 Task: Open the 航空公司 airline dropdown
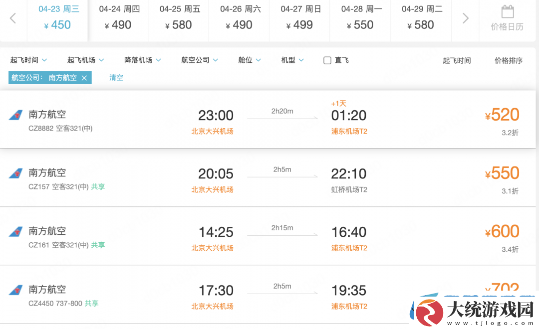(x=200, y=60)
